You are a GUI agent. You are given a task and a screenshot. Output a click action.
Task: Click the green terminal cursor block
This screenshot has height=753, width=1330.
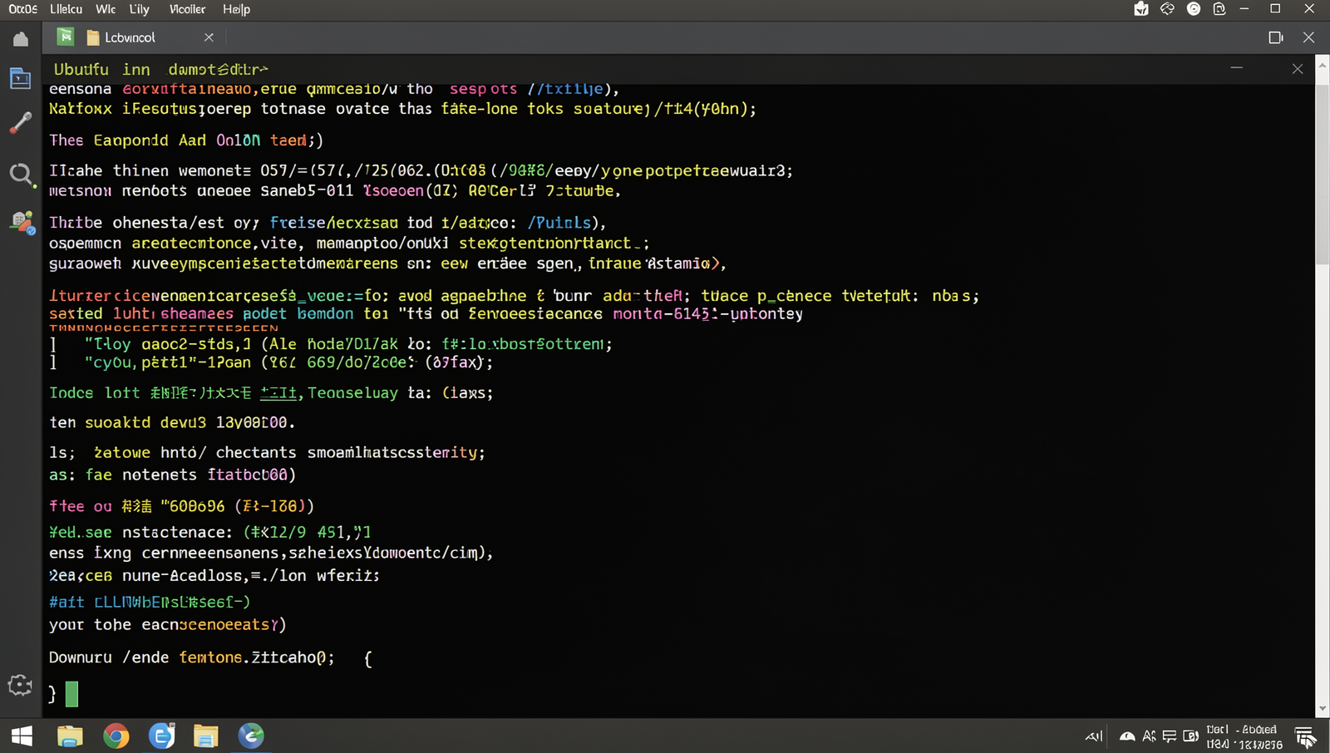pos(72,694)
